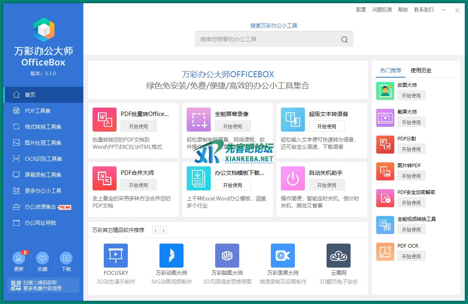Open the FOCUSKY software icon
The width and height of the screenshot is (468, 304).
116,256
